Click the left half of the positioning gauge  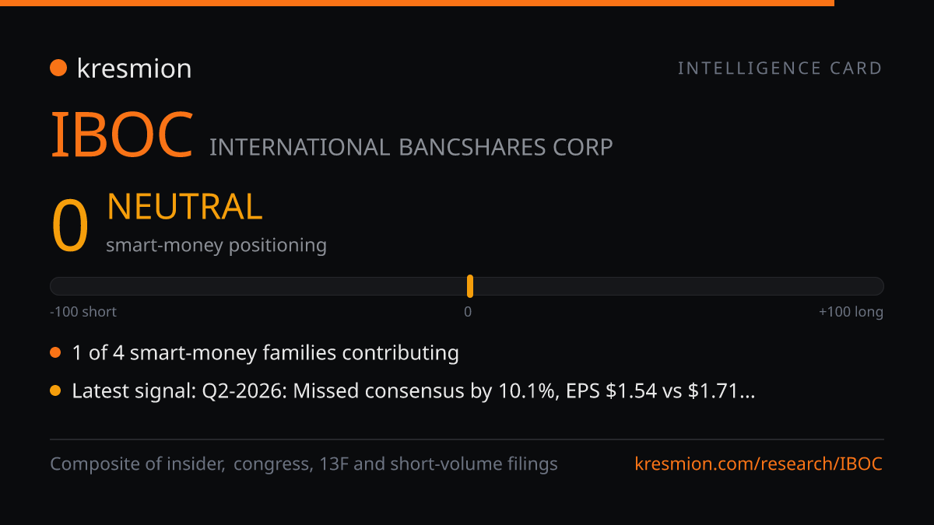click(x=258, y=286)
